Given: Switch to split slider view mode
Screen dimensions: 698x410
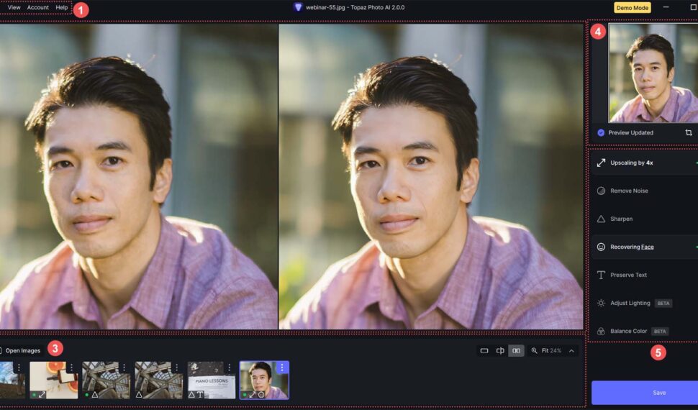Looking at the screenshot, I should click(x=500, y=351).
